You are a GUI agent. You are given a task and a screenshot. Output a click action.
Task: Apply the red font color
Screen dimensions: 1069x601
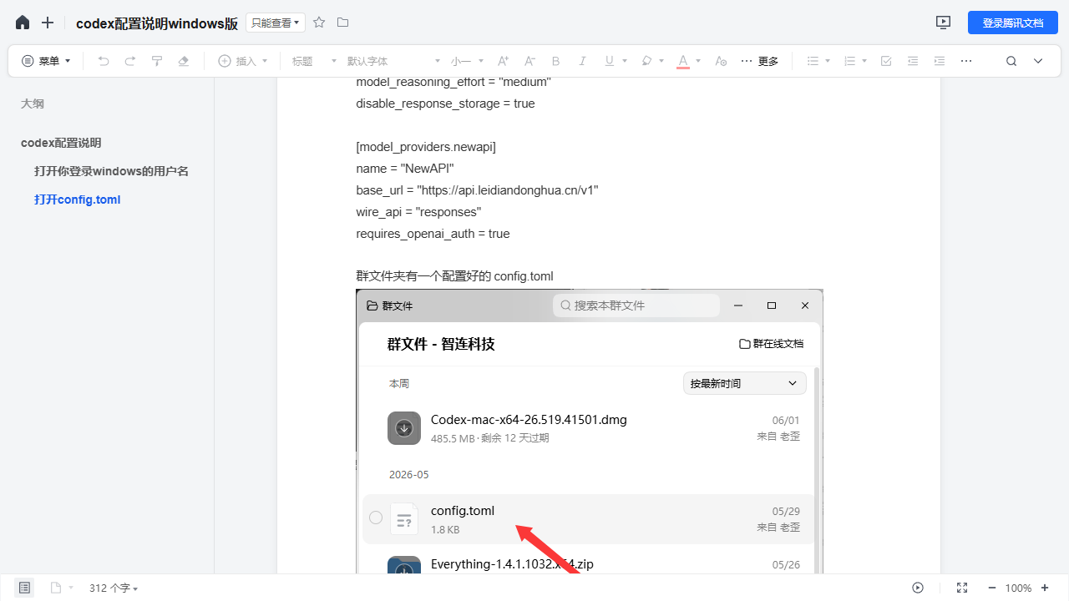pyautogui.click(x=683, y=61)
